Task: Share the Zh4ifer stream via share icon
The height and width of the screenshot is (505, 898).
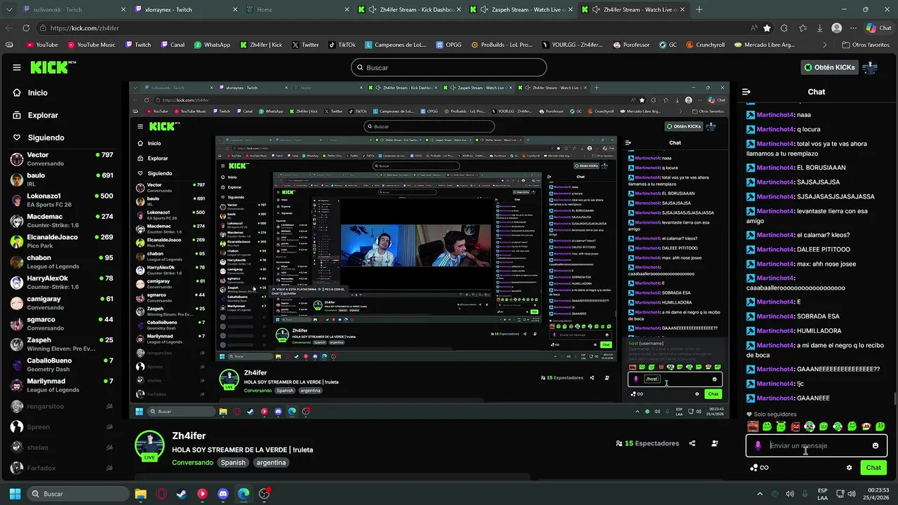Action: tap(692, 443)
